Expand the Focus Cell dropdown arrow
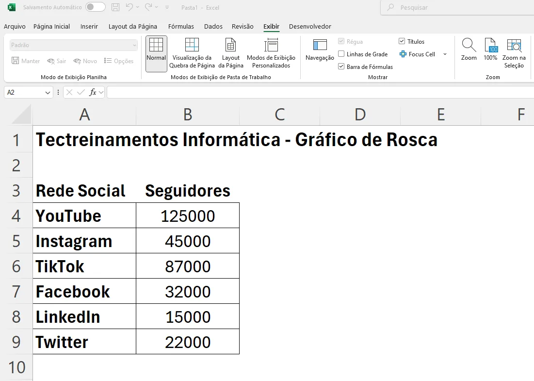 coord(445,54)
